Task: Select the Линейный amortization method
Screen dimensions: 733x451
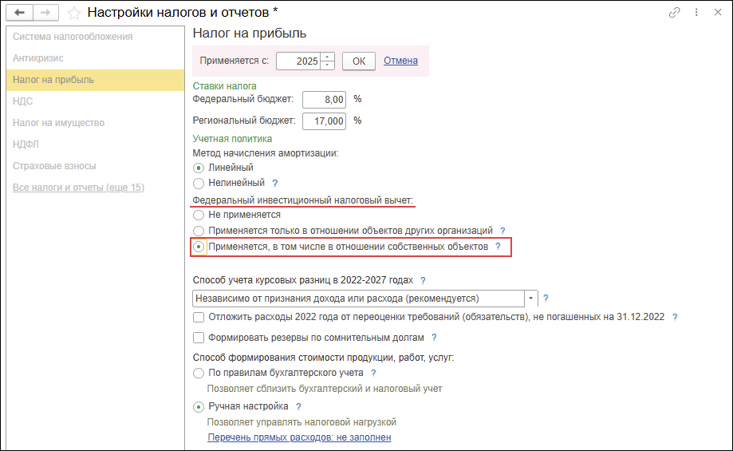Action: coord(199,168)
